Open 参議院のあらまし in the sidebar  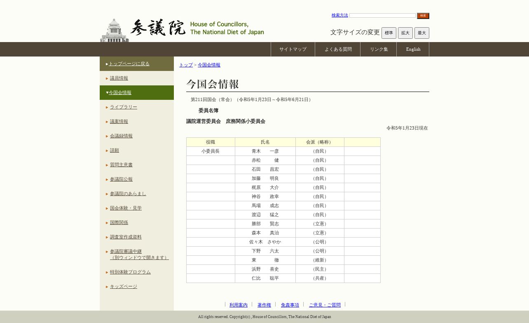tap(128, 193)
